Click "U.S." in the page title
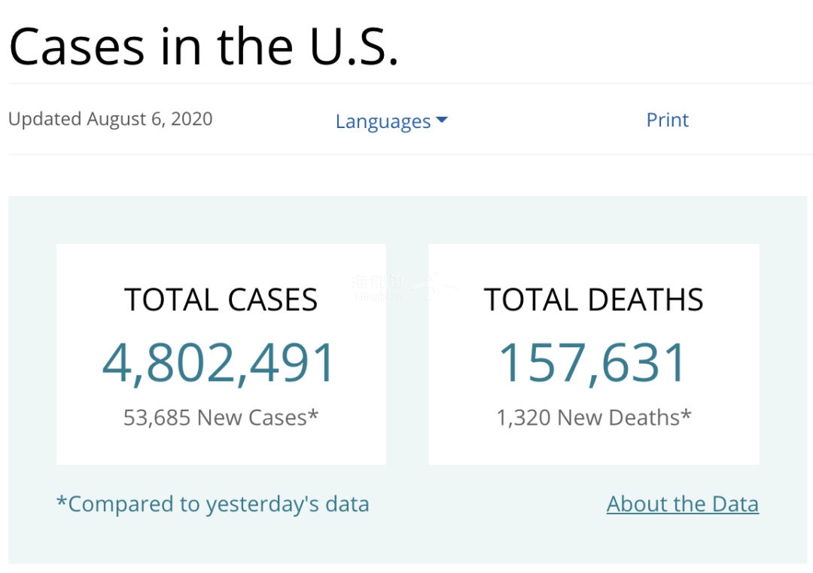 [x=354, y=47]
